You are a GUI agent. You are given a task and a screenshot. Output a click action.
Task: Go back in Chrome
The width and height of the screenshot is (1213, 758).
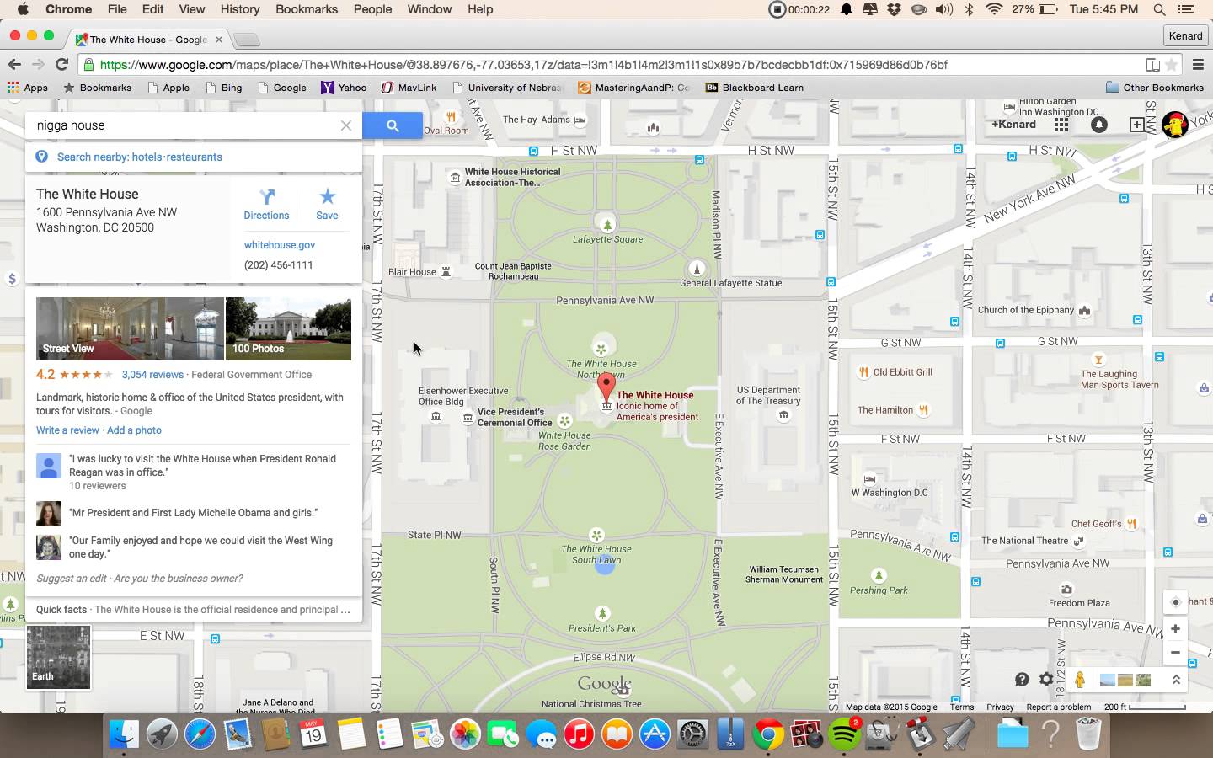click(x=14, y=65)
